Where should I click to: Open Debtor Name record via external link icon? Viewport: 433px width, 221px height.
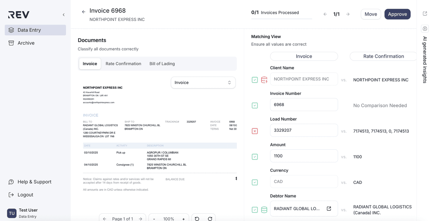329,209
